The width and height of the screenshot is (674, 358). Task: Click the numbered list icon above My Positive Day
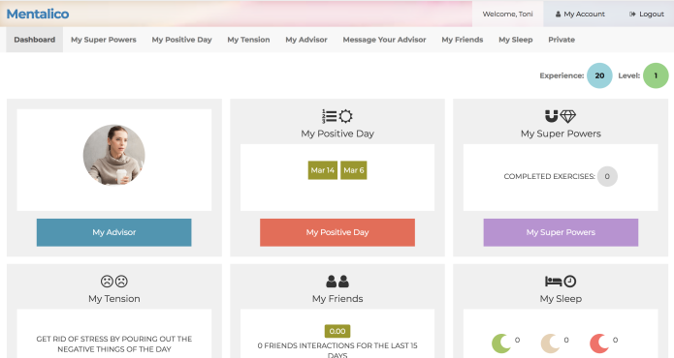coord(330,116)
